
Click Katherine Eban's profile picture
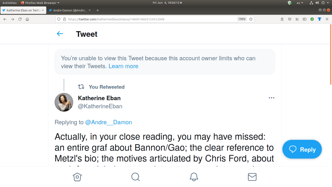pos(64,102)
